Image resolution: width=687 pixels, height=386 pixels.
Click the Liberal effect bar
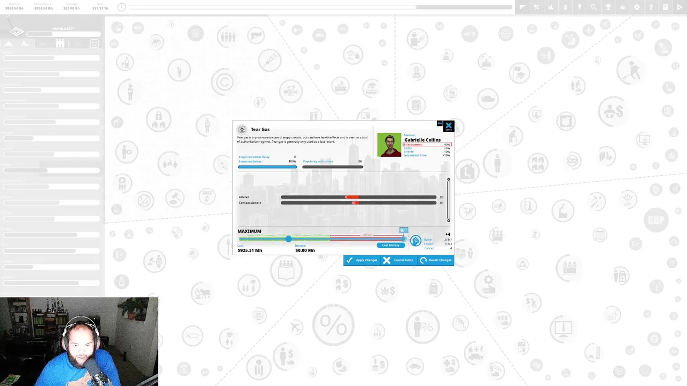point(359,197)
